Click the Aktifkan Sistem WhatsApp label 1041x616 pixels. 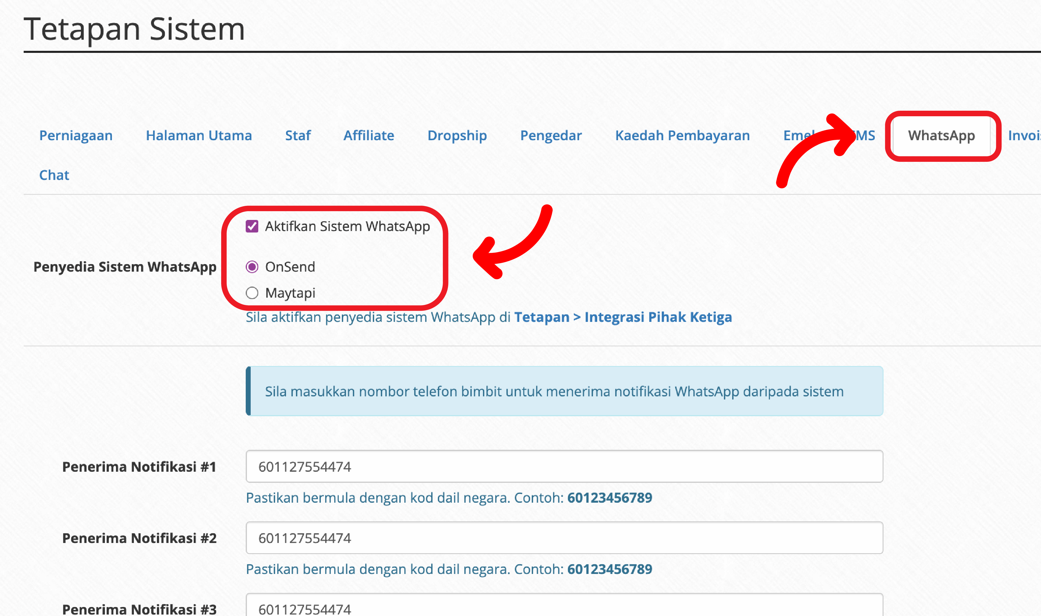click(347, 226)
